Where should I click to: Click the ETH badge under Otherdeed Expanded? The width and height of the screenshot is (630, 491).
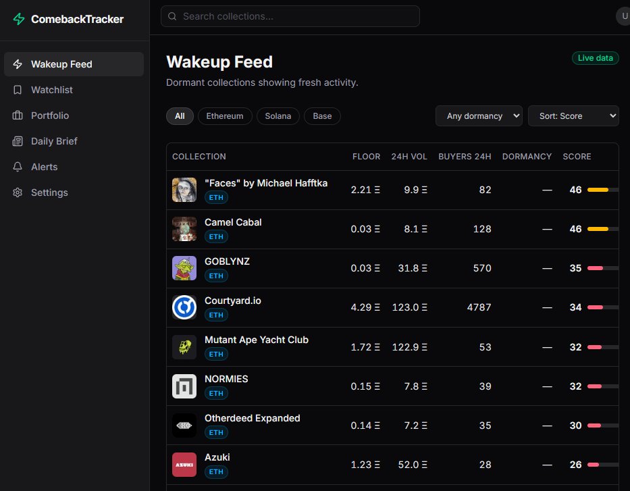click(216, 432)
